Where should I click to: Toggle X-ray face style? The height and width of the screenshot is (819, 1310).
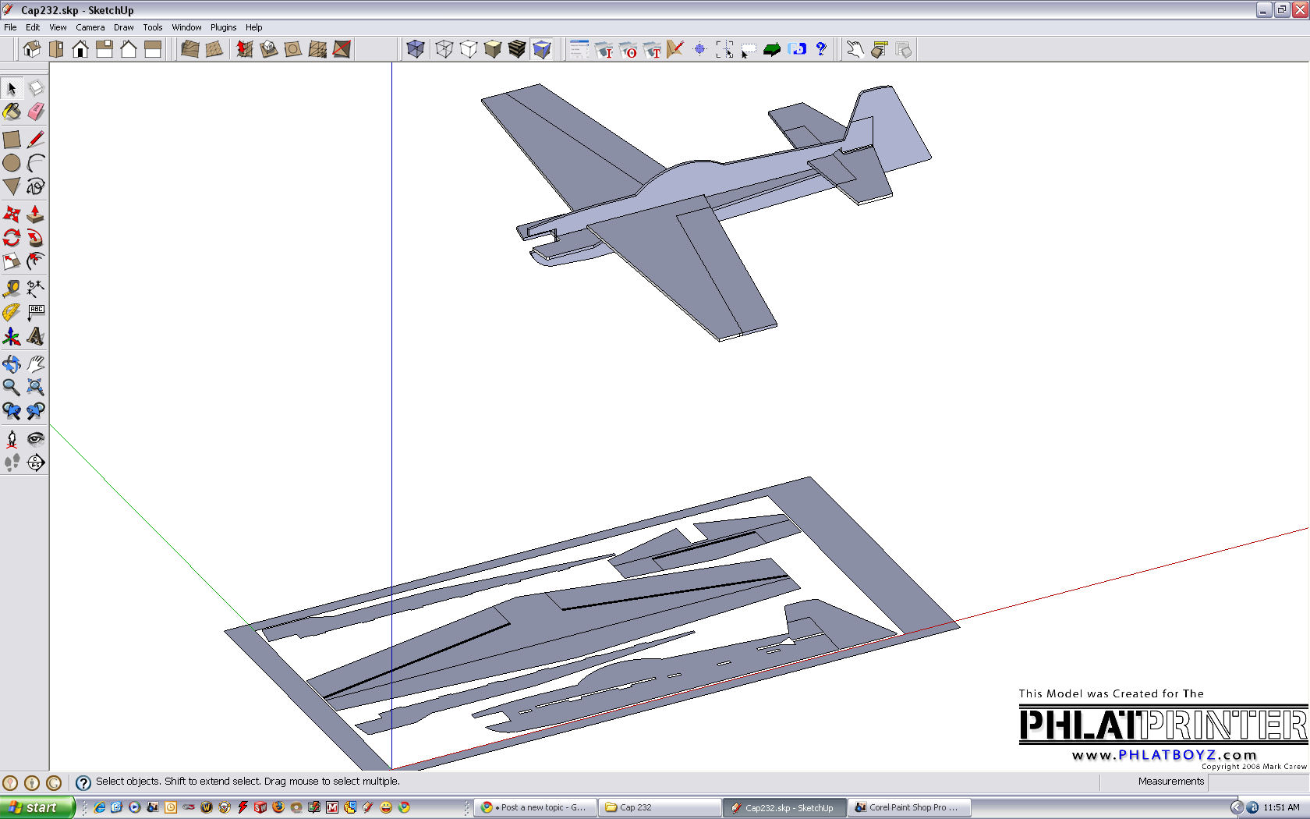[x=416, y=49]
